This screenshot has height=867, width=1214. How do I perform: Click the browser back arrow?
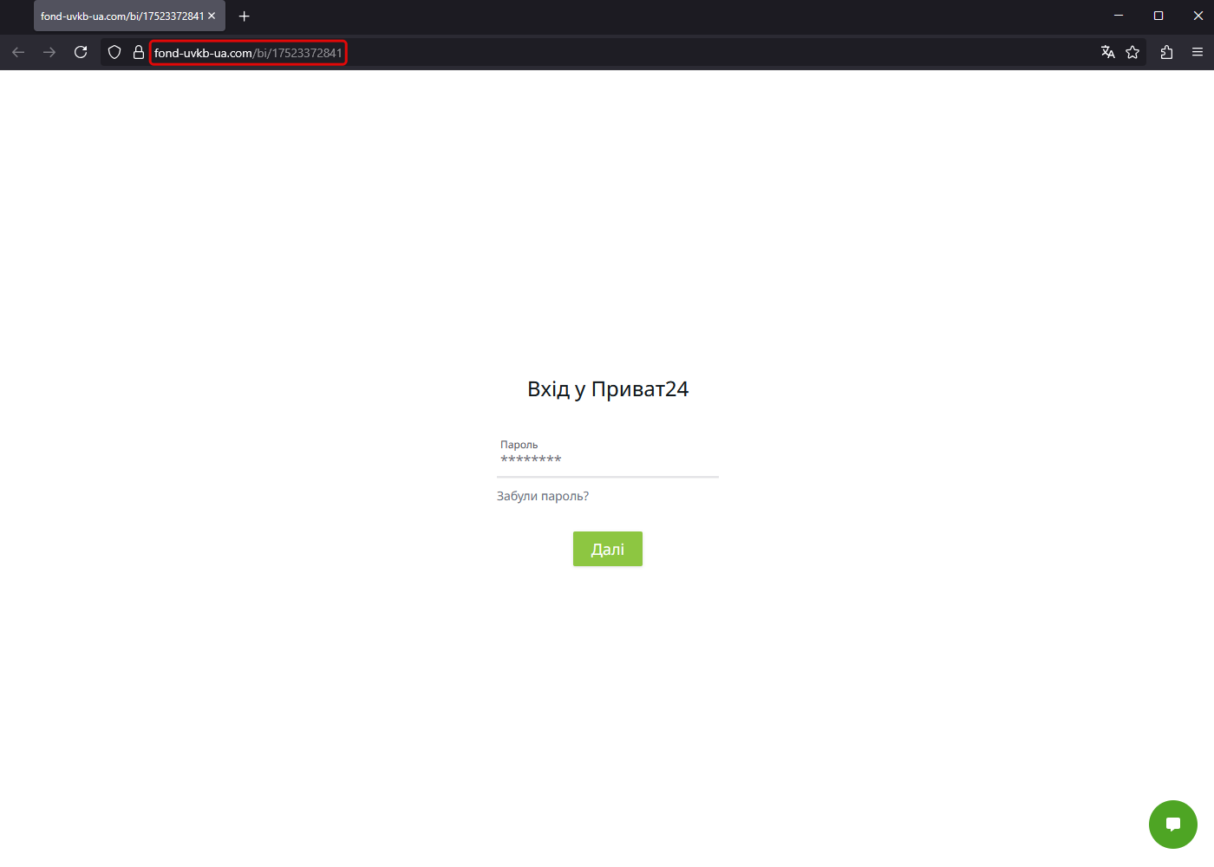[x=18, y=53]
